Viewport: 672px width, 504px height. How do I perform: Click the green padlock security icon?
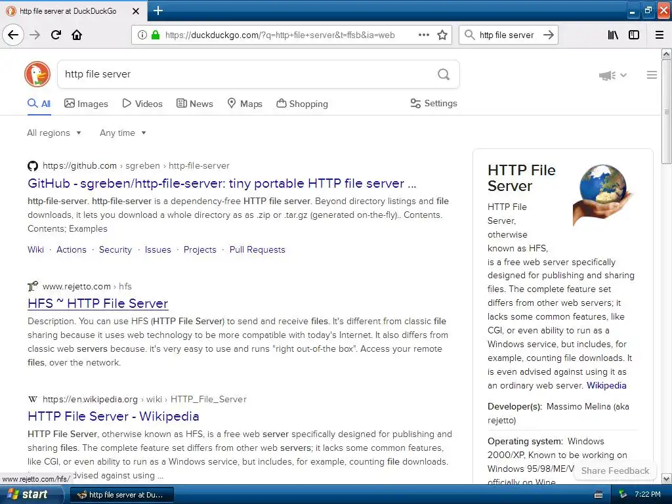click(156, 35)
